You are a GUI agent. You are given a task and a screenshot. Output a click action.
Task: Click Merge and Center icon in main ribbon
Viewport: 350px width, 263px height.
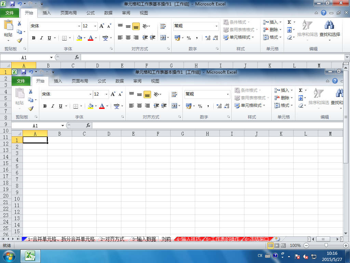(x=163, y=38)
